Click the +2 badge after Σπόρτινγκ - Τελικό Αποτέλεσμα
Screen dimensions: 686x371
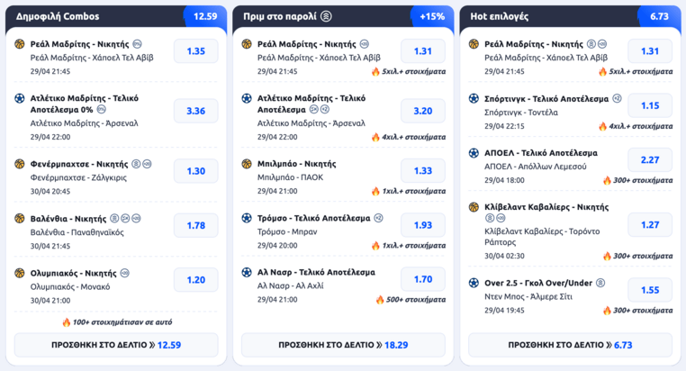click(617, 98)
